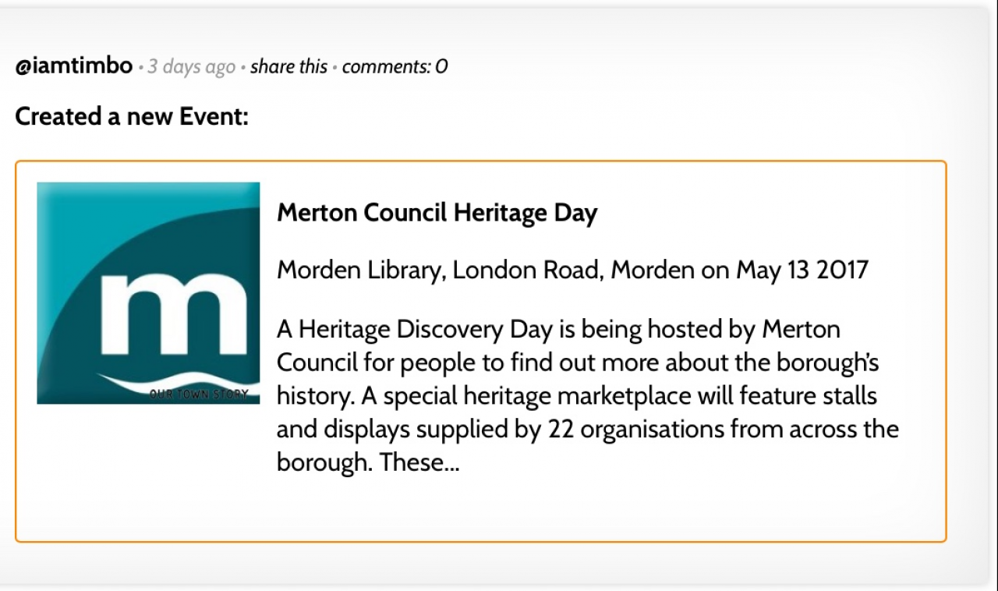The image size is (998, 591).
Task: Open the "Merton Council Heritage Day" title
Action: click(437, 213)
